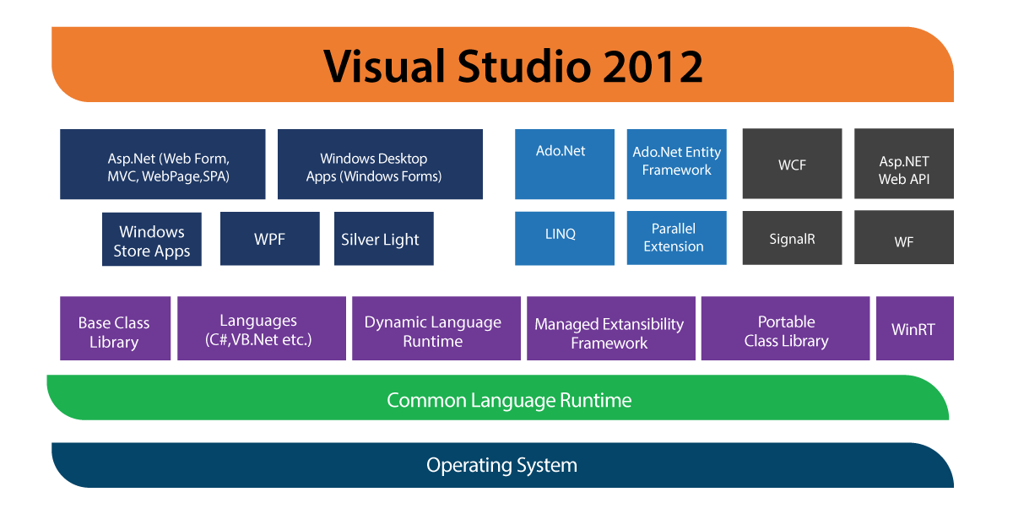Select the WCF box

(792, 164)
